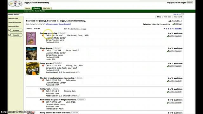Go to results page 4

click(170, 28)
